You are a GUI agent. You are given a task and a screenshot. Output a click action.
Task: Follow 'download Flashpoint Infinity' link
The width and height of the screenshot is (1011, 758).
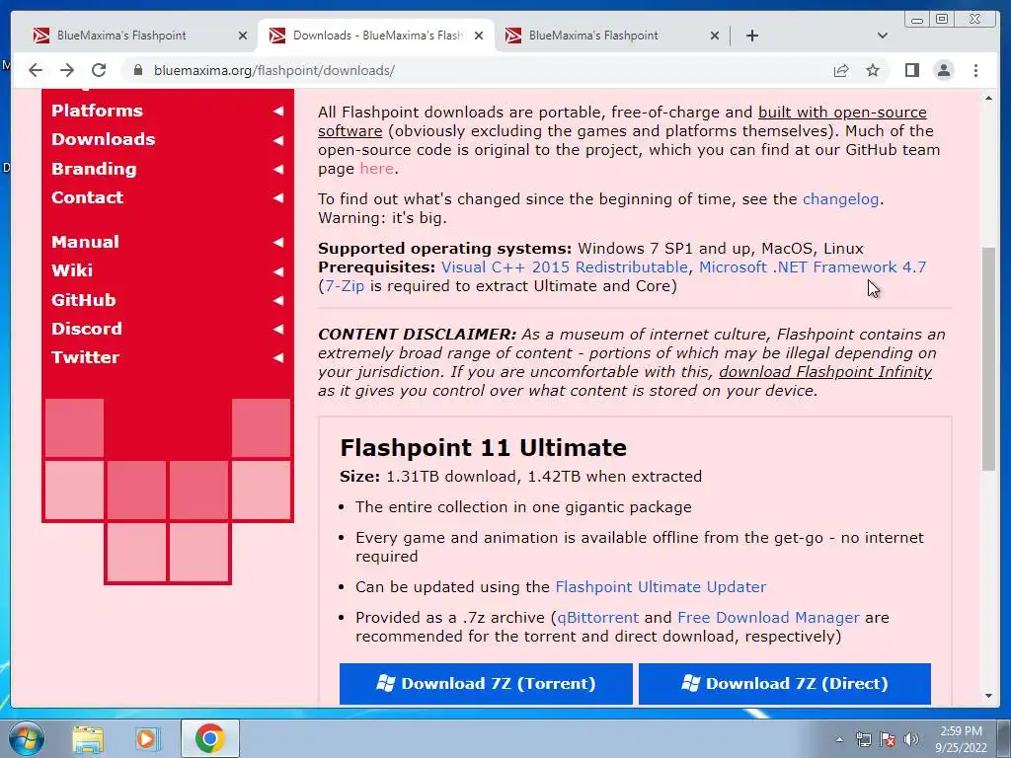825,372
